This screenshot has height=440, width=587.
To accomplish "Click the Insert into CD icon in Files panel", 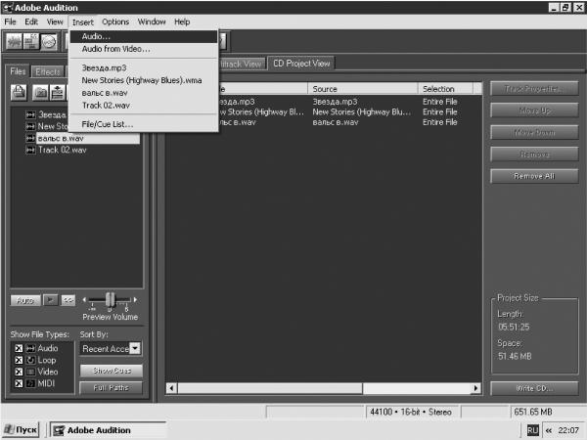I will pos(58,93).
